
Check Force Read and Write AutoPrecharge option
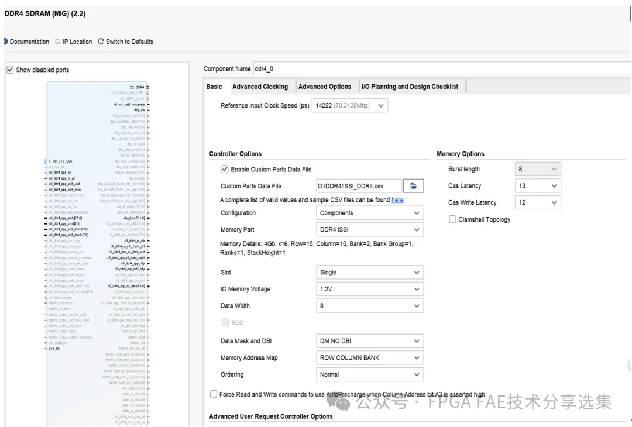(214, 394)
